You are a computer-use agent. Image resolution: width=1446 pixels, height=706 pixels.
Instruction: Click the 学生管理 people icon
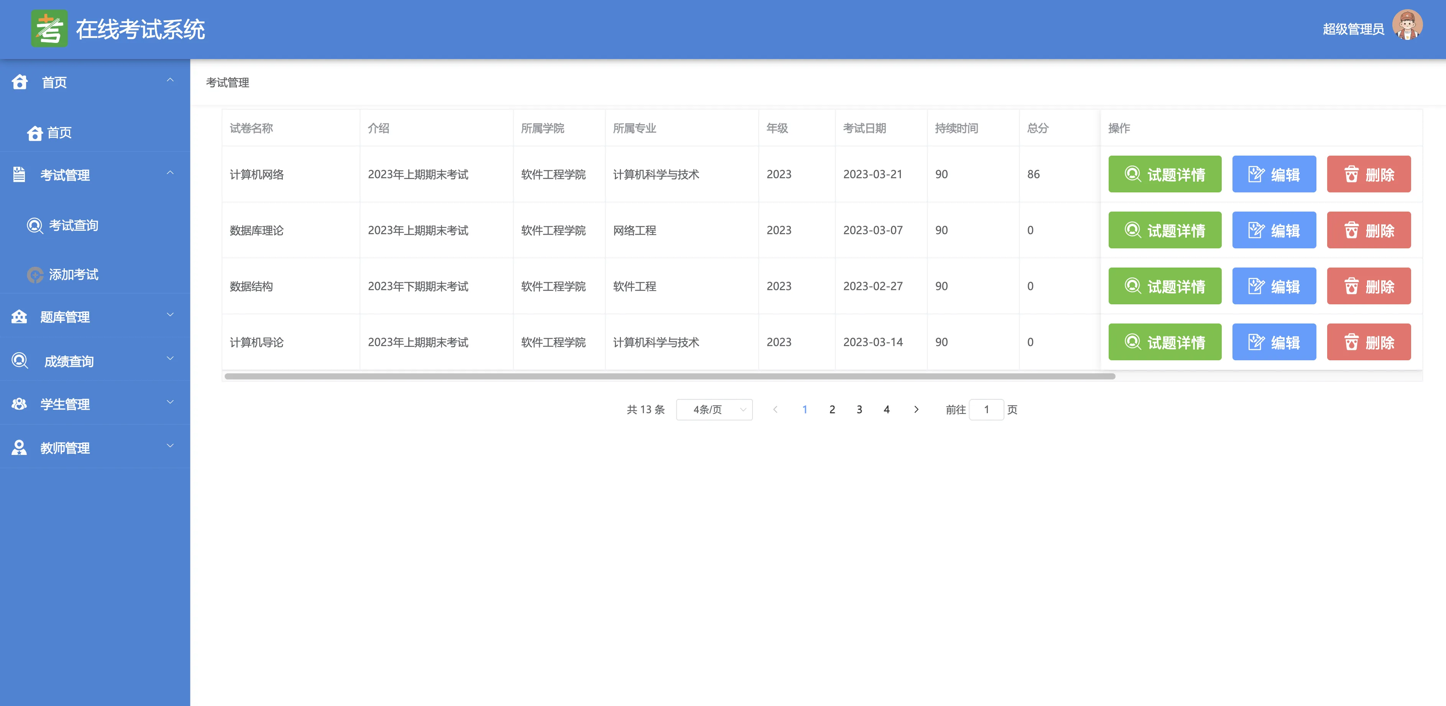point(19,404)
